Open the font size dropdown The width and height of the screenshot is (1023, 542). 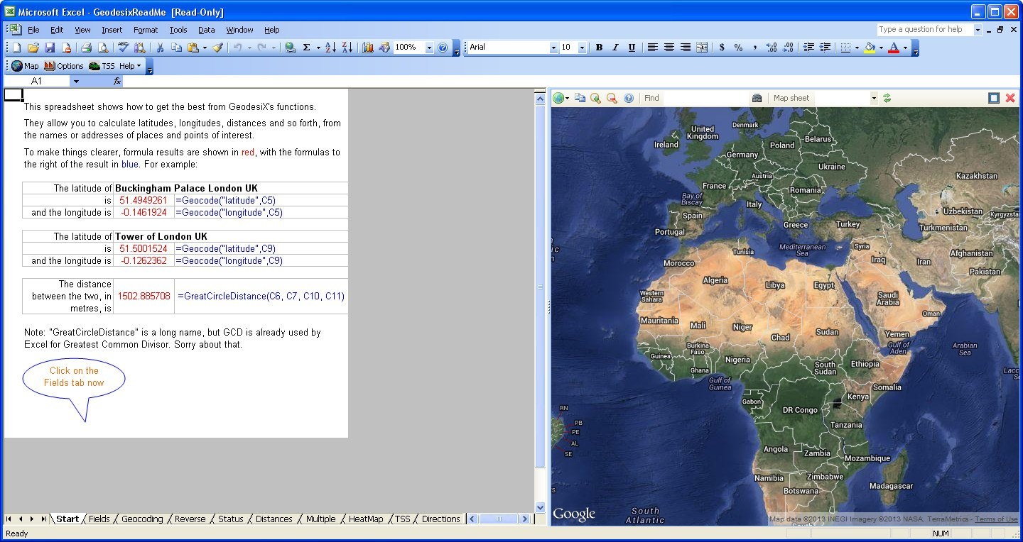[x=582, y=48]
